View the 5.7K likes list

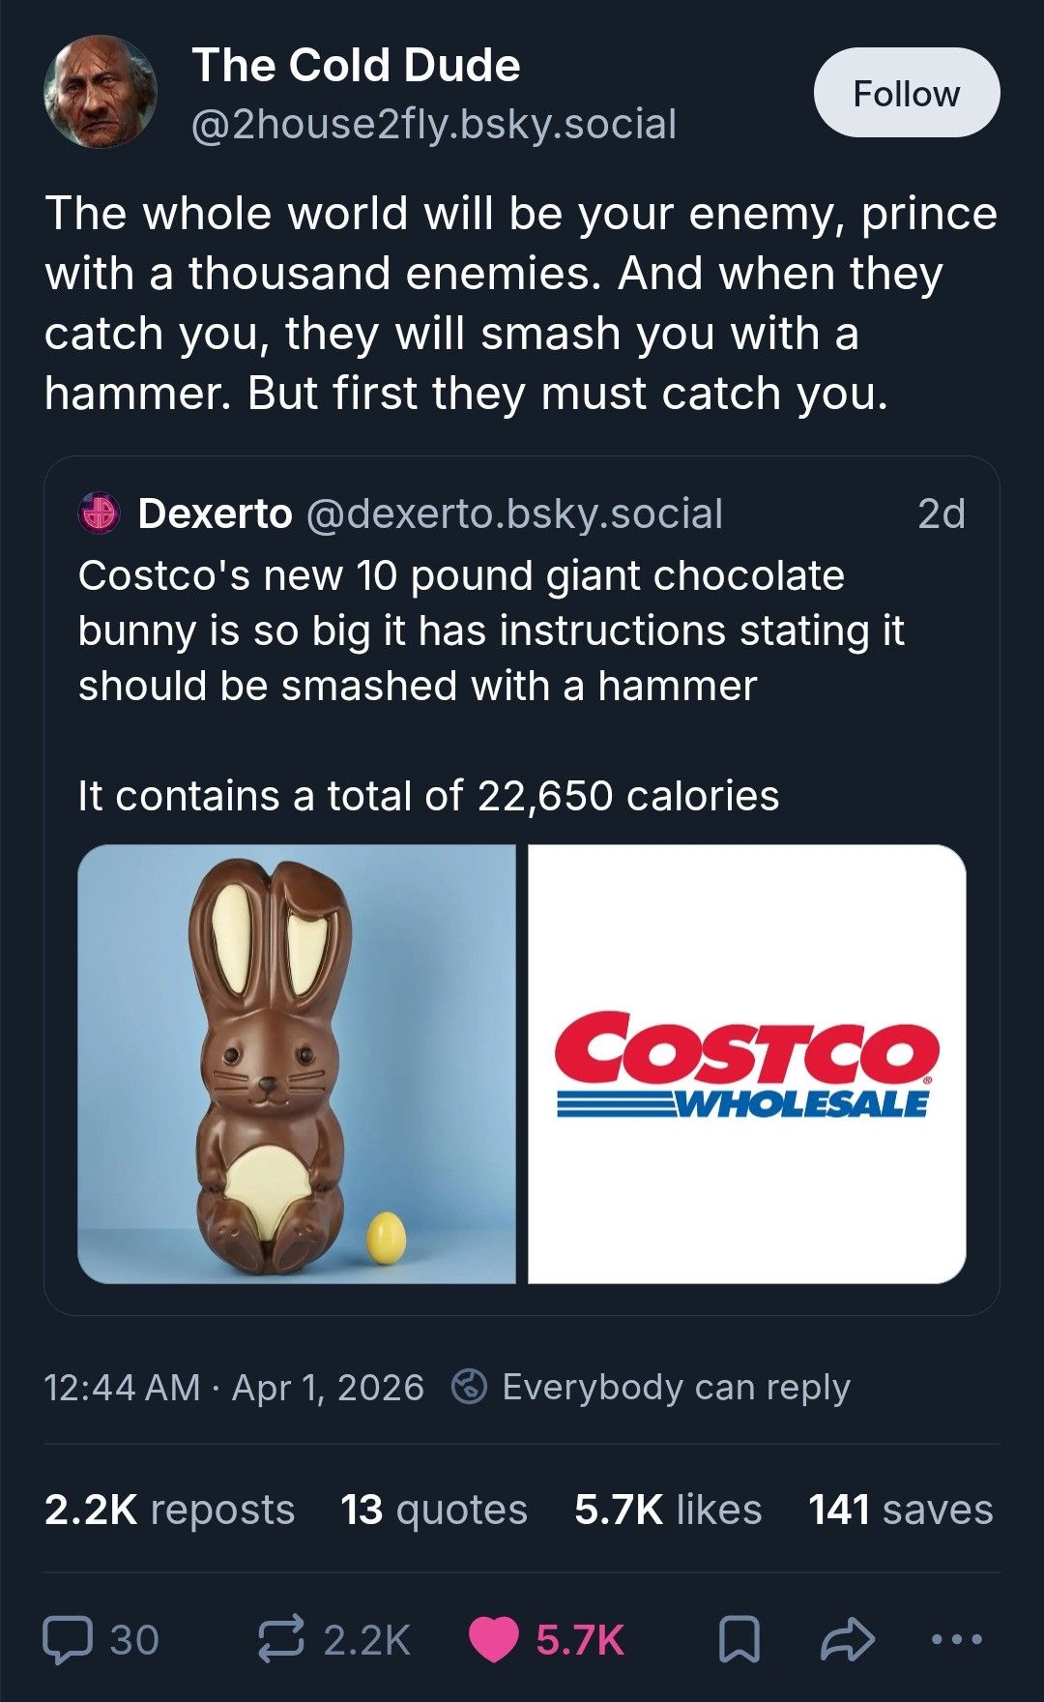tap(668, 1510)
